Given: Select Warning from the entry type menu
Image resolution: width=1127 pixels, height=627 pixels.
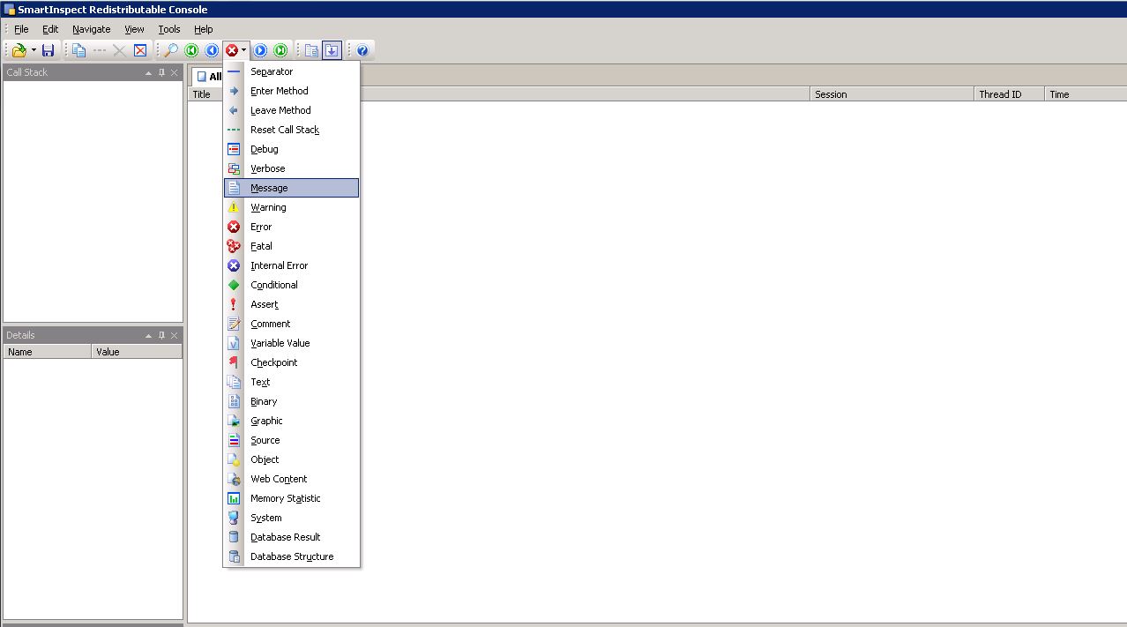Looking at the screenshot, I should pyautogui.click(x=268, y=207).
